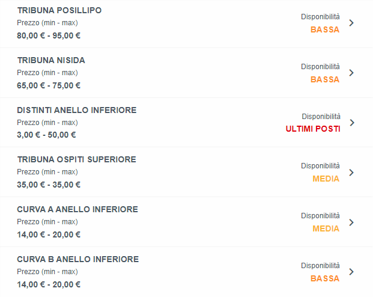Viewport: 373px width, 297px height.
Task: Open TRIBUNA OSPITI SUPERIORE sector title
Action: point(77,159)
